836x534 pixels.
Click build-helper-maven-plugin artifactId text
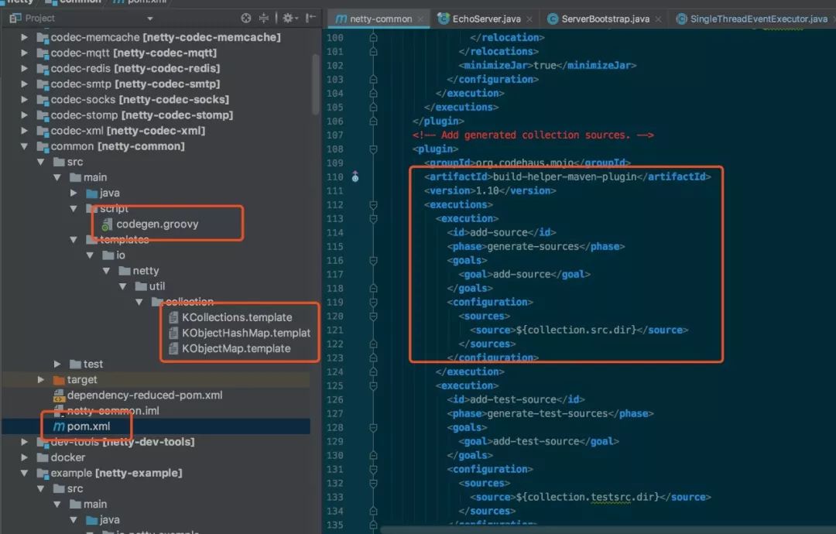coord(564,177)
